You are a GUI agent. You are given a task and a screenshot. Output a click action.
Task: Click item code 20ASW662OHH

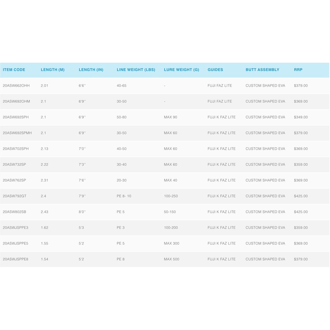[16, 86]
